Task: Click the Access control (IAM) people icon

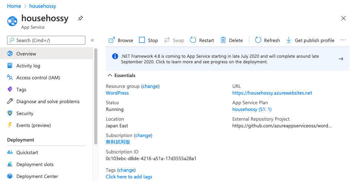Action: tap(10, 77)
